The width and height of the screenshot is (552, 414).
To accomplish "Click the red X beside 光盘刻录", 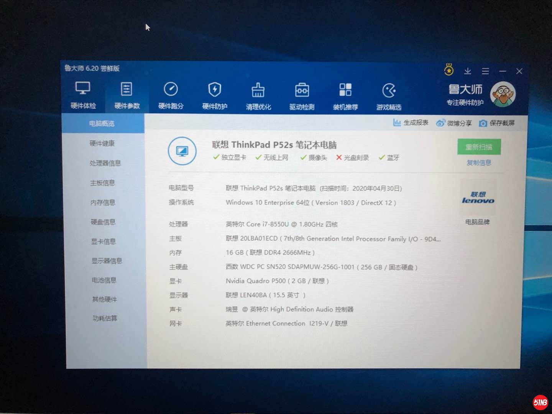I will [x=339, y=158].
